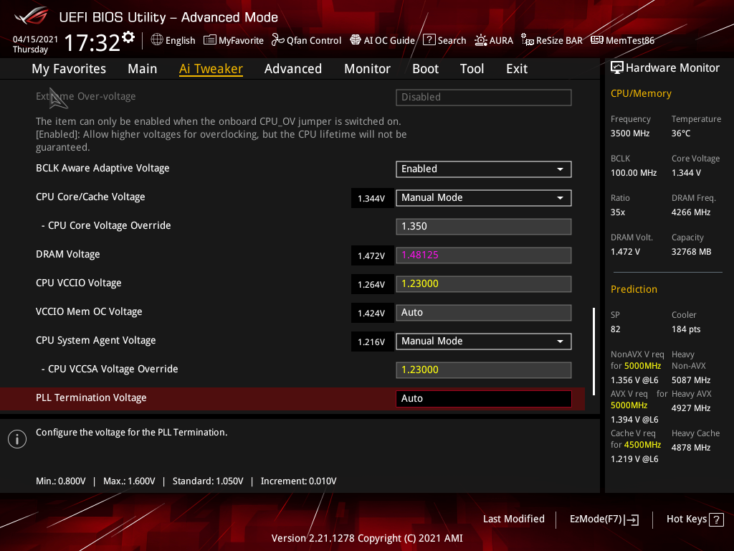The height and width of the screenshot is (551, 734).
Task: Click the SP value 82
Action: 616,329
